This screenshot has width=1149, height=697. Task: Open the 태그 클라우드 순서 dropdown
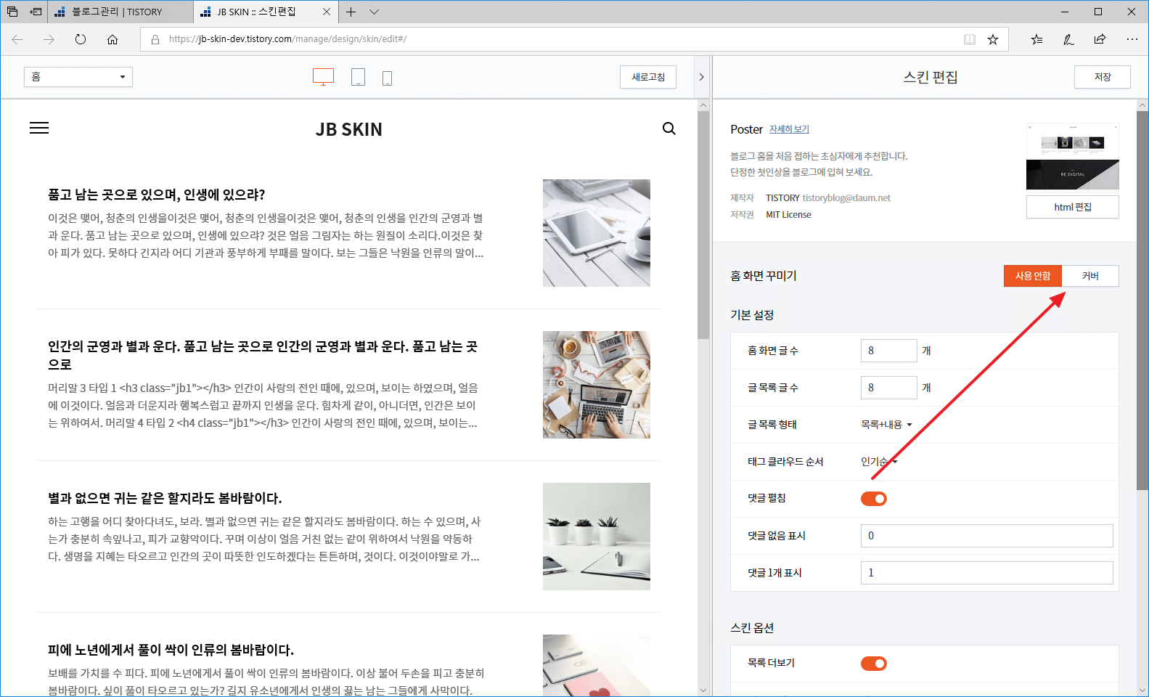879,462
